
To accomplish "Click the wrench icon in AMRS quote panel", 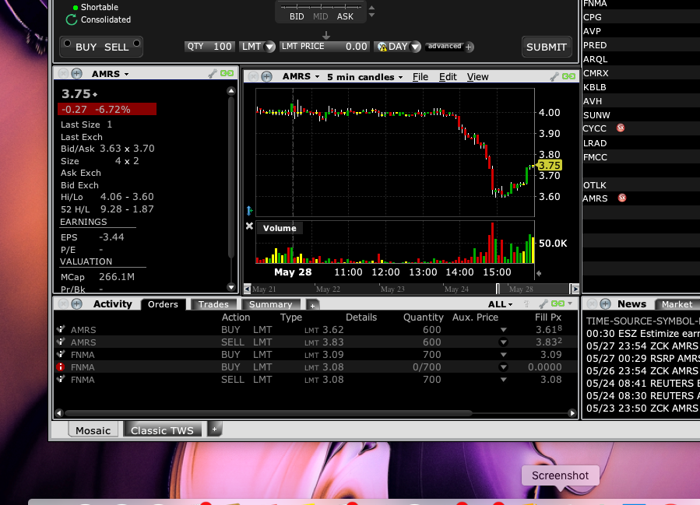I will point(212,74).
